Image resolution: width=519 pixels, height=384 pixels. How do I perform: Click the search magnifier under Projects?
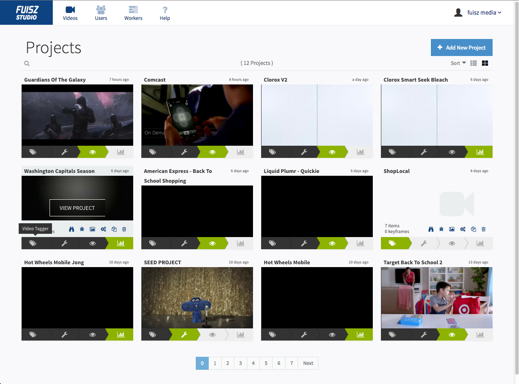[26, 63]
